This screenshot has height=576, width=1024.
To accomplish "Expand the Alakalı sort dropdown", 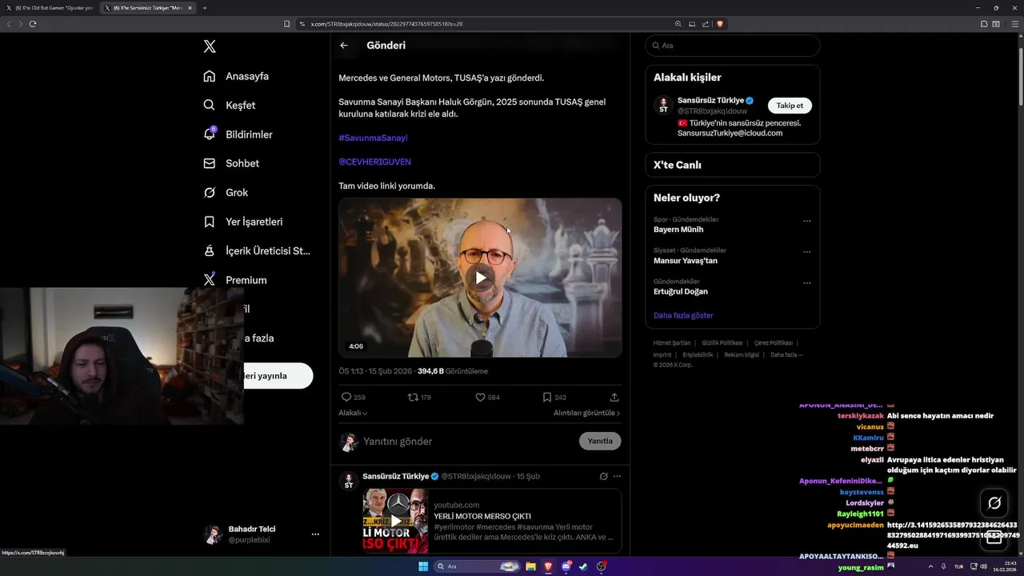I will tap(353, 413).
